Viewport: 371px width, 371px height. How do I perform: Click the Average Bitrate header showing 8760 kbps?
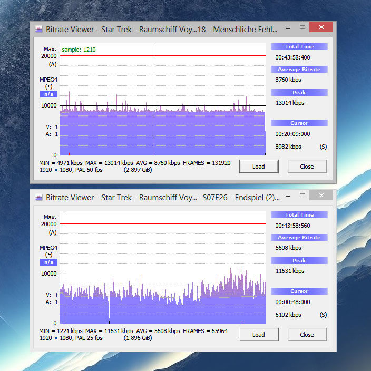[x=299, y=70]
